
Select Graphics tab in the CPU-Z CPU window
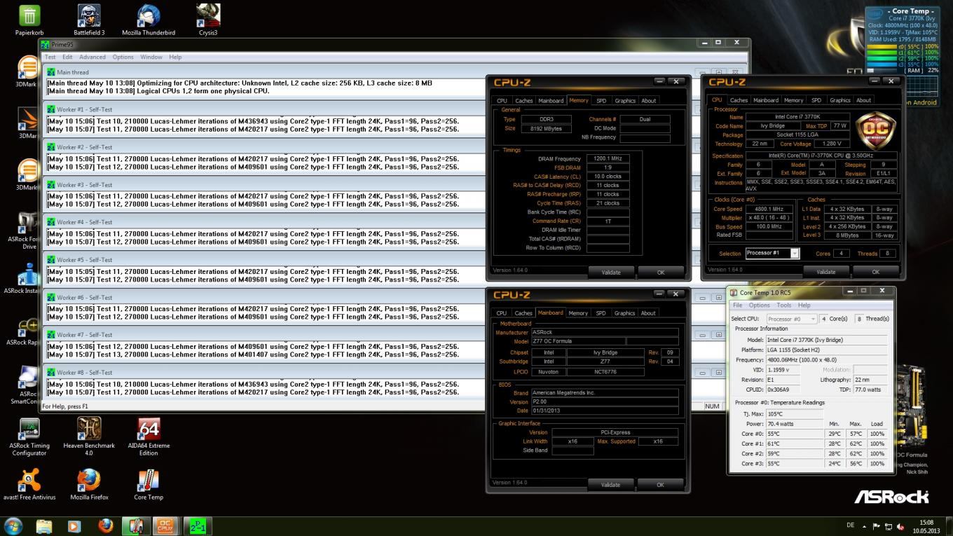coord(839,100)
